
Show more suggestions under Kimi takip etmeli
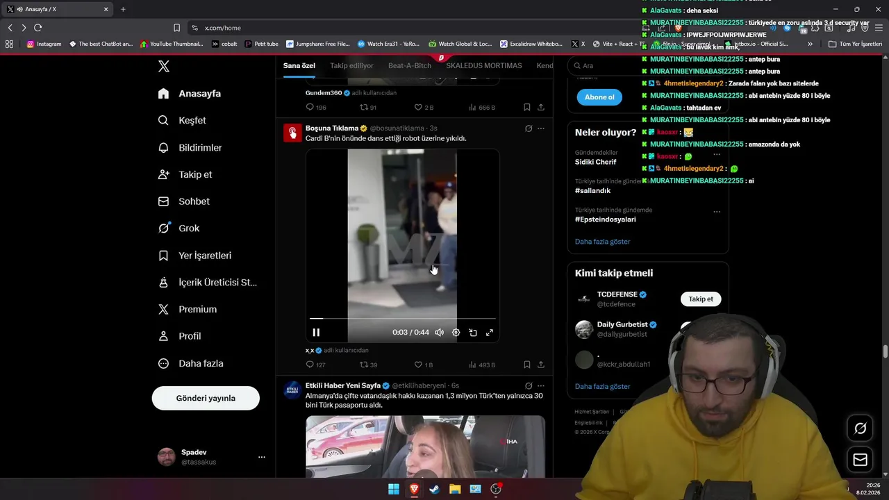(x=603, y=386)
